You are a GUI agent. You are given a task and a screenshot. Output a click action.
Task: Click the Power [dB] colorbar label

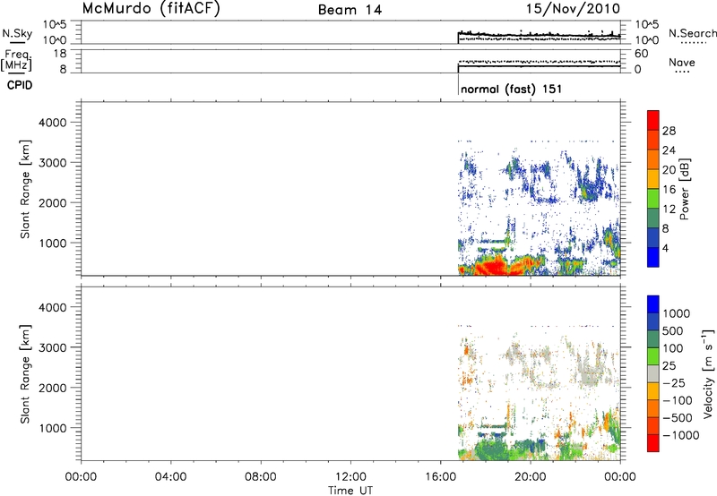coord(684,189)
